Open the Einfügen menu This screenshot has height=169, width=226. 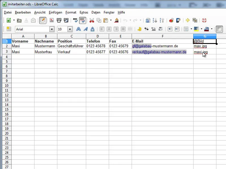pos(55,12)
